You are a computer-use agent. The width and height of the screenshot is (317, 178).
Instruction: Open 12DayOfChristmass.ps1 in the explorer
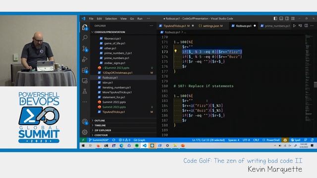(117, 73)
